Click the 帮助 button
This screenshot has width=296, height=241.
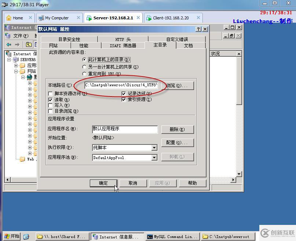[x=192, y=183]
